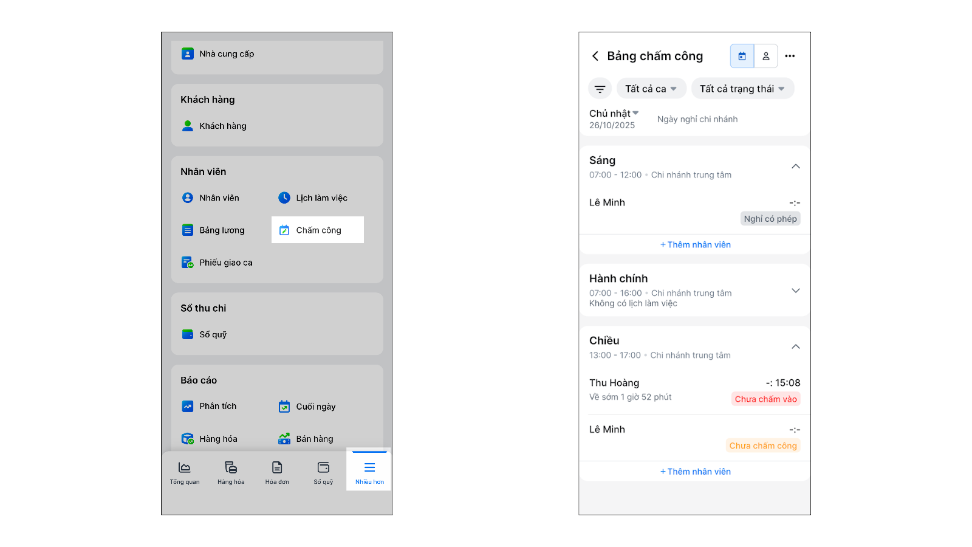Expand the Hành chính shift section

796,291
